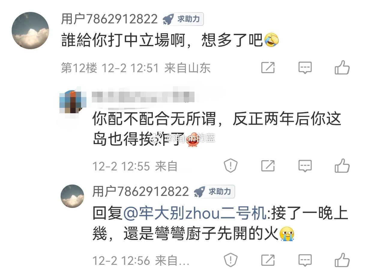Open the cloud avatar of floor 12

(30, 31)
